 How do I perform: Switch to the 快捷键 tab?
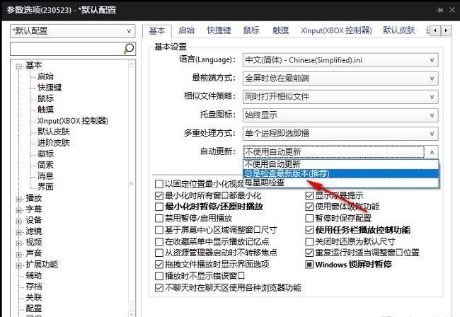219,30
